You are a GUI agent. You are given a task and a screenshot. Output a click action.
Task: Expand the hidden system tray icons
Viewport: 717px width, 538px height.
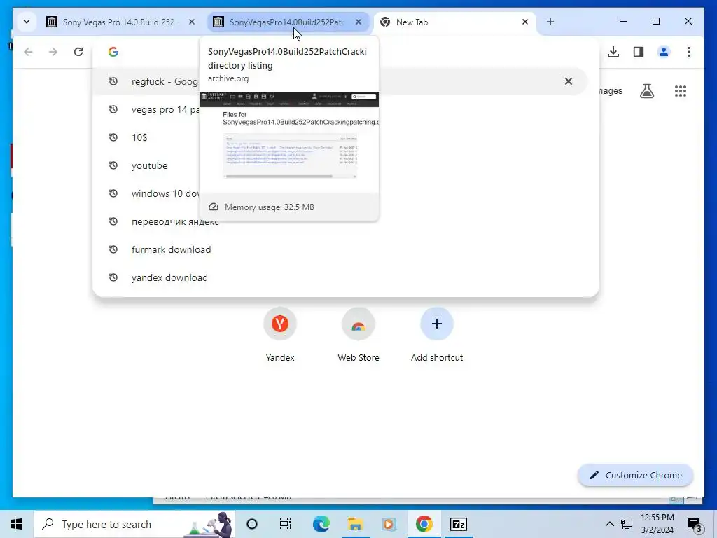click(610, 524)
